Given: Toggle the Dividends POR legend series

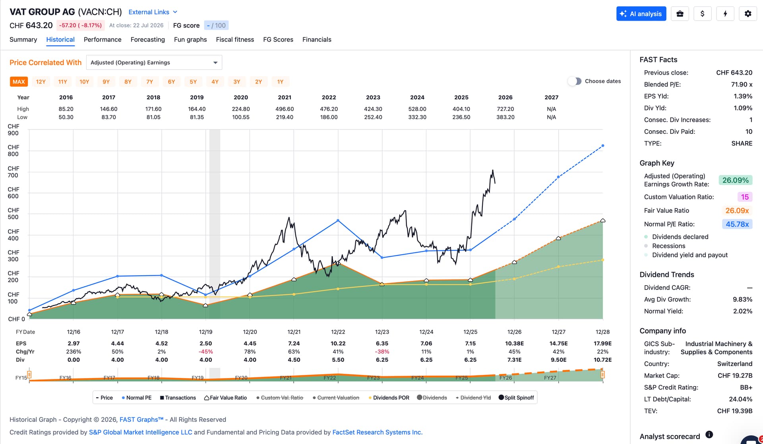Looking at the screenshot, I should pyautogui.click(x=389, y=398).
